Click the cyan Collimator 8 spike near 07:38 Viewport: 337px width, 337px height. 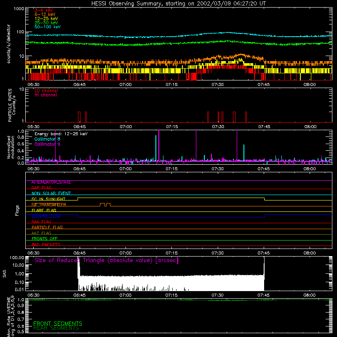coord(244,152)
